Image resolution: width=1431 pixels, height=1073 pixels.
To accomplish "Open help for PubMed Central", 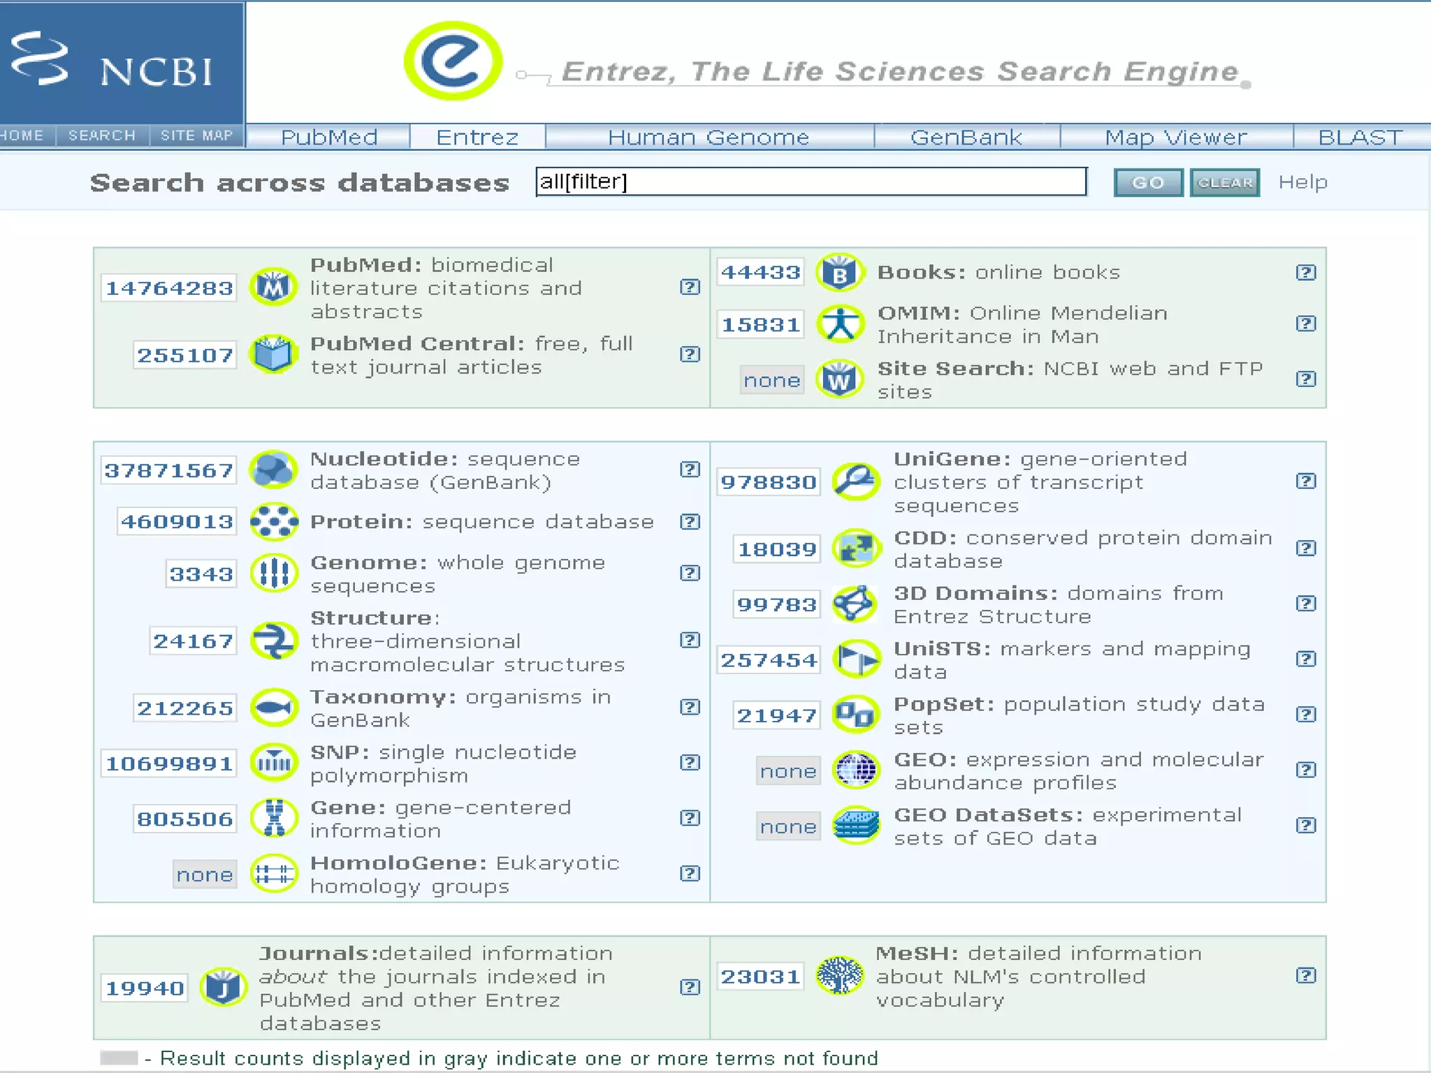I will [x=690, y=354].
